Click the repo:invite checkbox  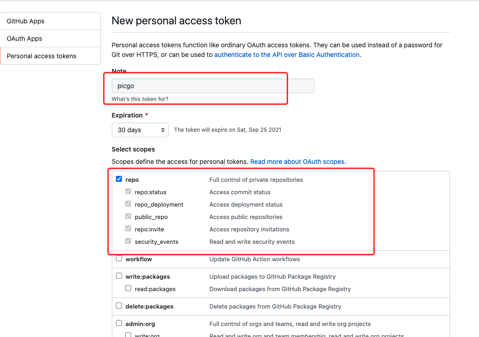pos(128,229)
